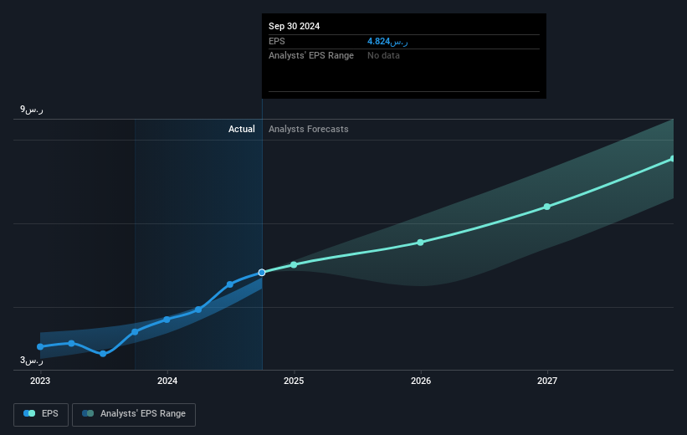Click the Analysts Forecasts section label
This screenshot has height=435, width=687.
pos(309,129)
